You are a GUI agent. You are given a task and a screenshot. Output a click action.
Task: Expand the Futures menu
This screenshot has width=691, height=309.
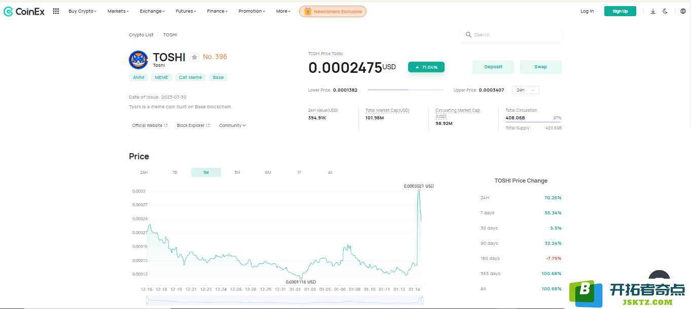[x=186, y=11]
